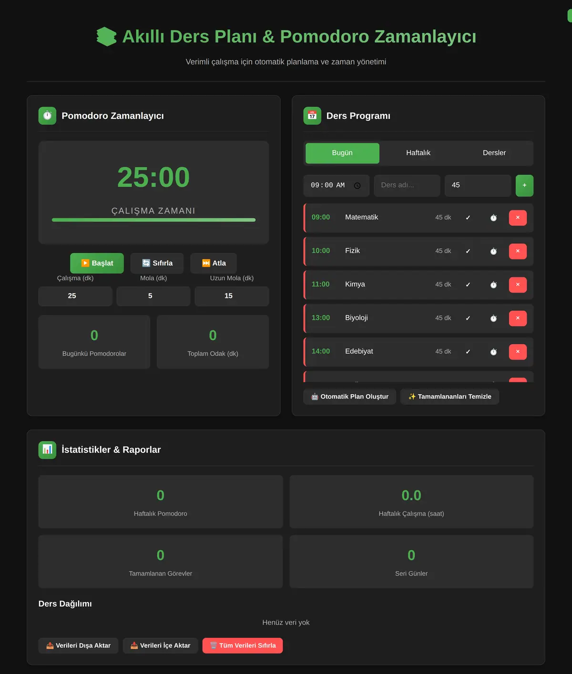Click the Ders adı lesson name field
The width and height of the screenshot is (572, 674).
click(x=407, y=185)
